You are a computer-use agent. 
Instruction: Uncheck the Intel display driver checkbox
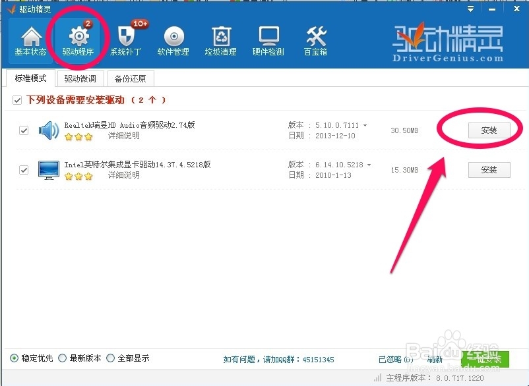coord(24,169)
